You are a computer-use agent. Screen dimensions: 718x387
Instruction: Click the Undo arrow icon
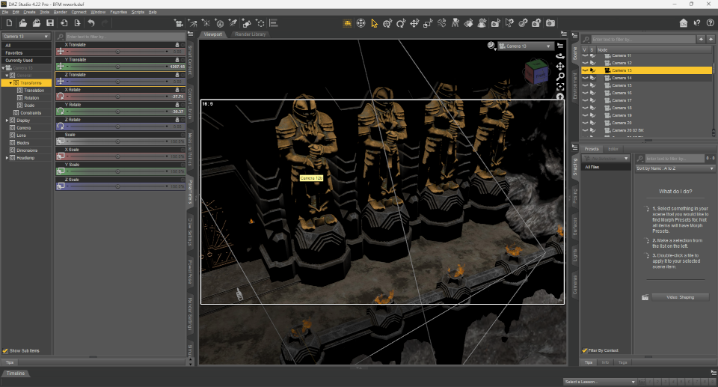(x=91, y=23)
